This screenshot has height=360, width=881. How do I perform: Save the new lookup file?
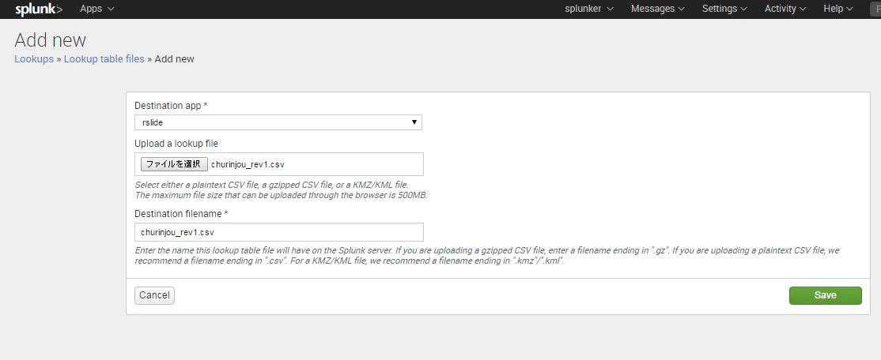point(826,295)
